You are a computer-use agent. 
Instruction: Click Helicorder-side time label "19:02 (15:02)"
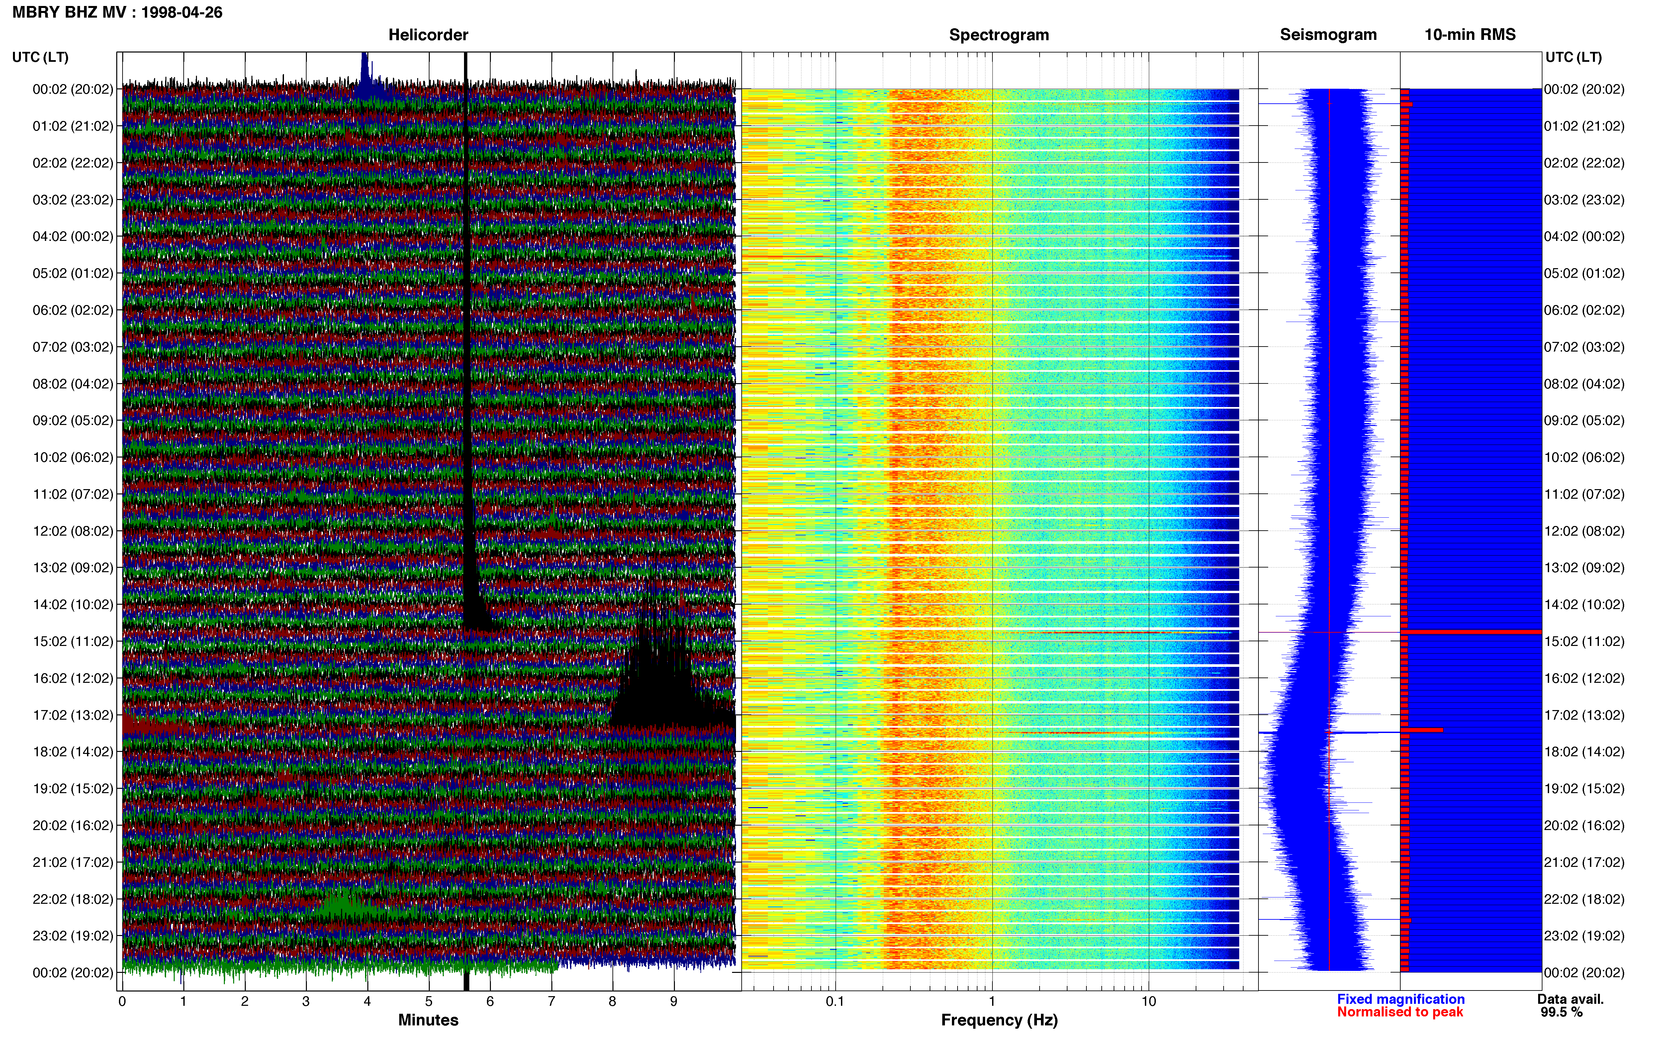[72, 788]
